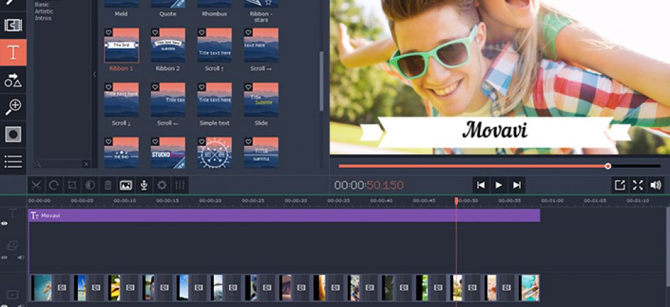The image size is (670, 307).
Task: Click the picture icon in edit toolbar
Action: click(x=126, y=185)
